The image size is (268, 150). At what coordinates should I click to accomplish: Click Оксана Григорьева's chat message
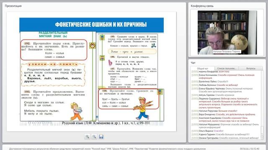[225, 138]
